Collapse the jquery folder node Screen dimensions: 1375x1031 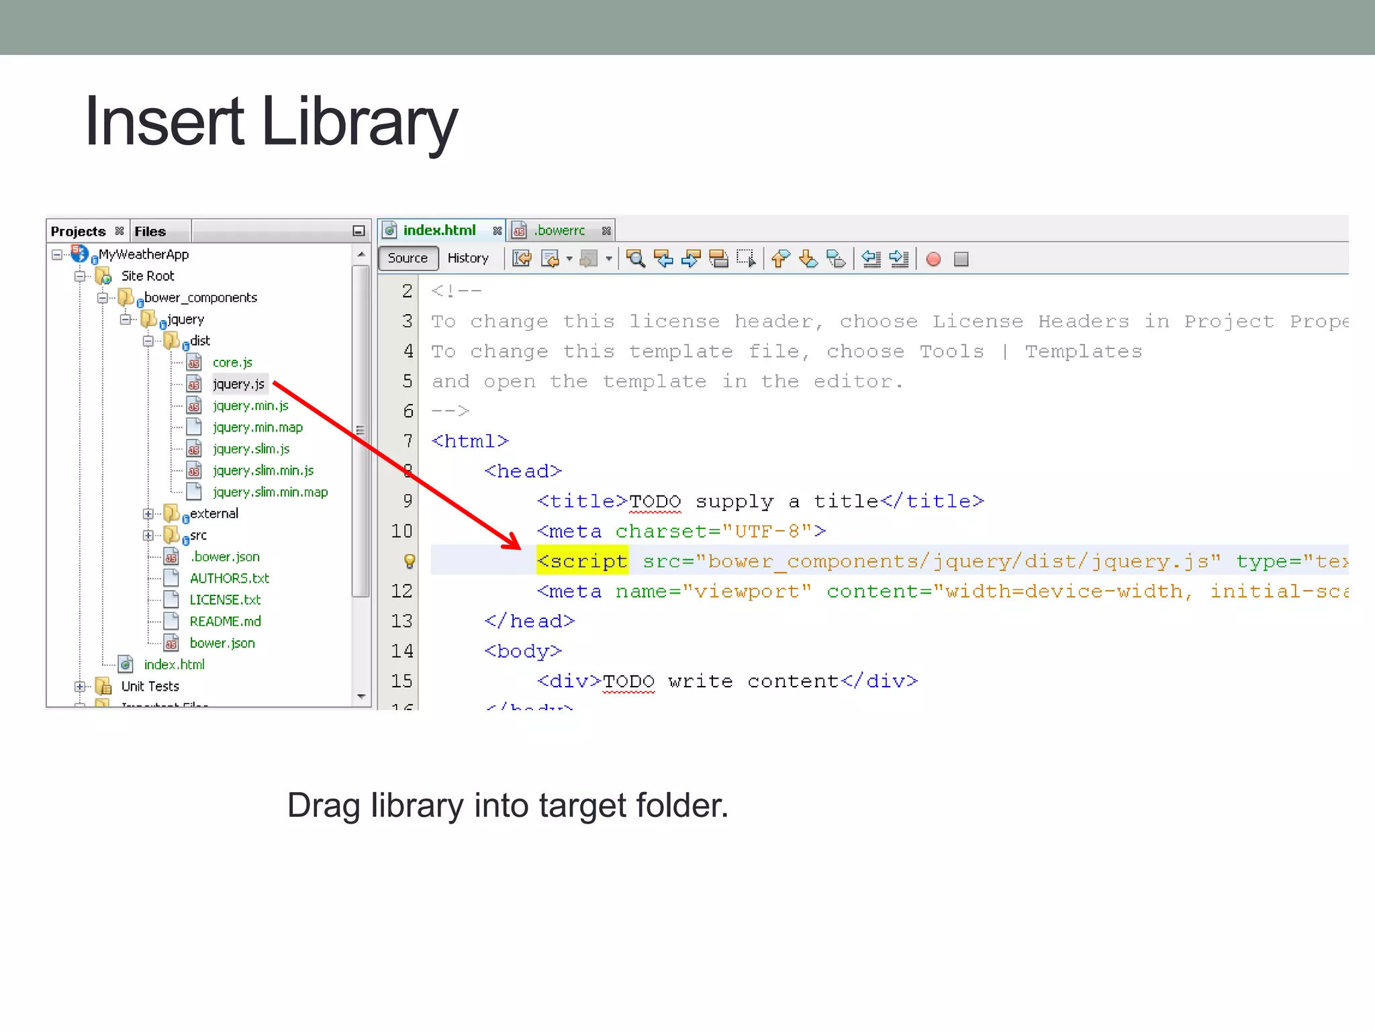[126, 319]
